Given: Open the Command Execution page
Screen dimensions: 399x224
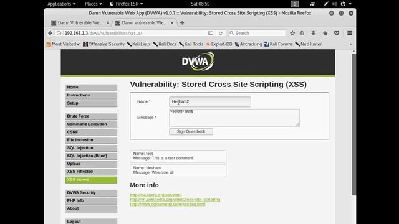Looking at the screenshot, I should (x=91, y=124).
